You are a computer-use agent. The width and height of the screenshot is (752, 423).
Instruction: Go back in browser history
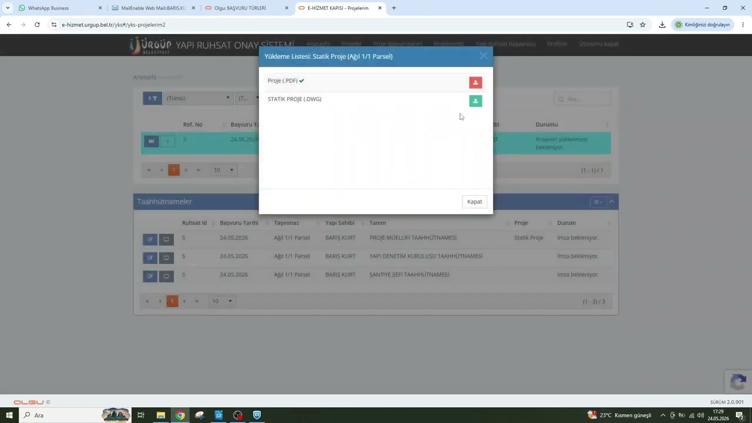click(x=9, y=25)
